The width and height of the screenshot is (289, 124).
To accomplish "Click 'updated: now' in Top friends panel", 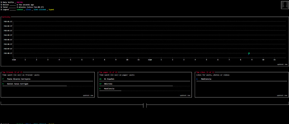I will click(88, 95).
